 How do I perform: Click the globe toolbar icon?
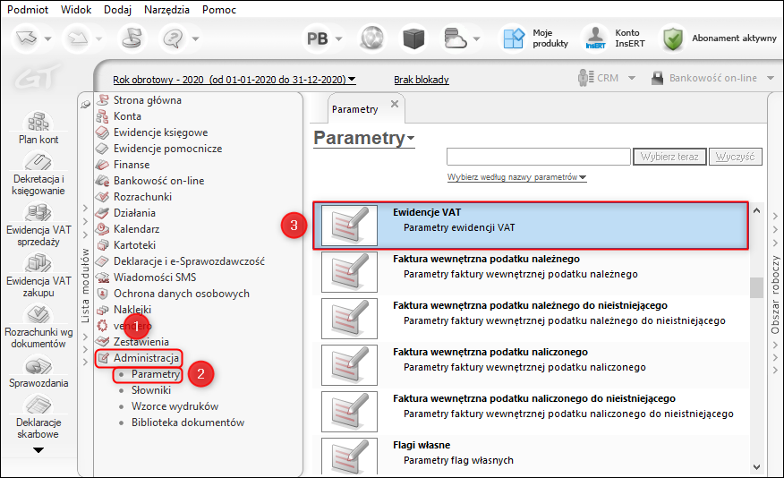[372, 38]
